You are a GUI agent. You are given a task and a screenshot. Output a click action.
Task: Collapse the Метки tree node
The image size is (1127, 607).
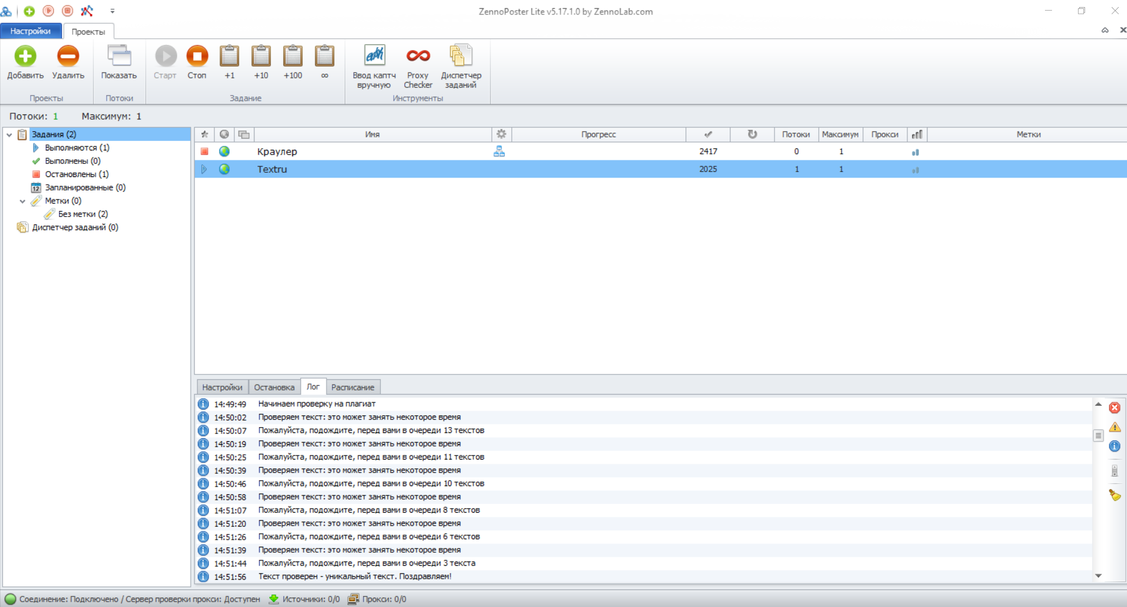22,201
